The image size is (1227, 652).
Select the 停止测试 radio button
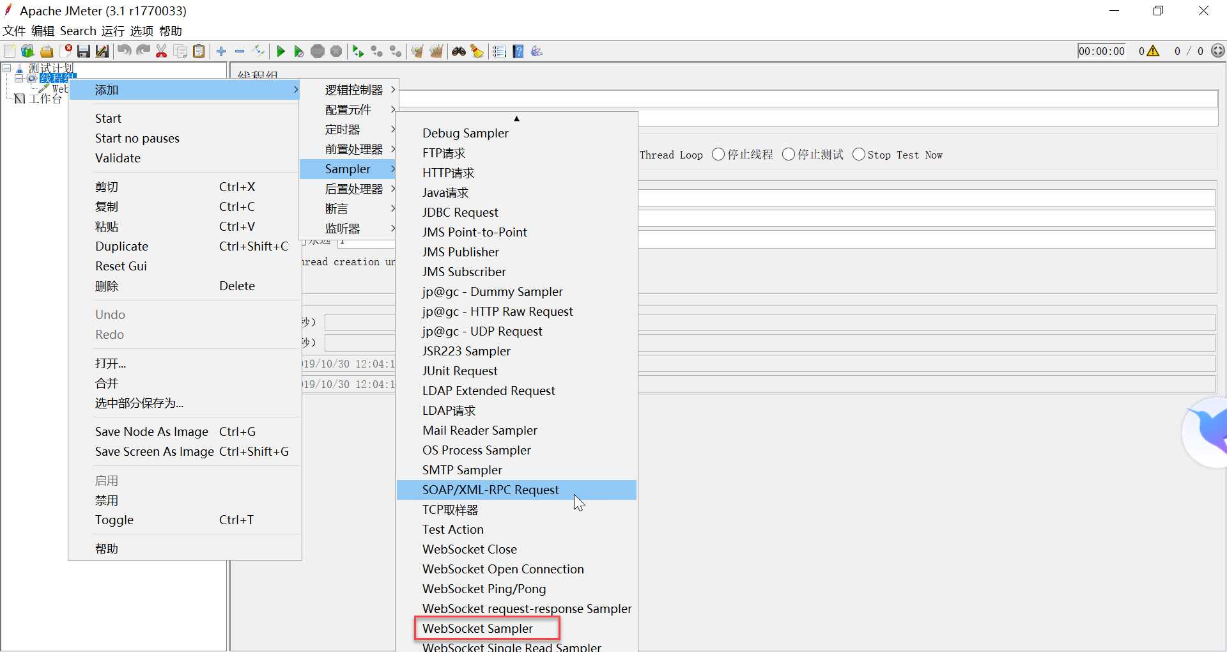pos(789,155)
